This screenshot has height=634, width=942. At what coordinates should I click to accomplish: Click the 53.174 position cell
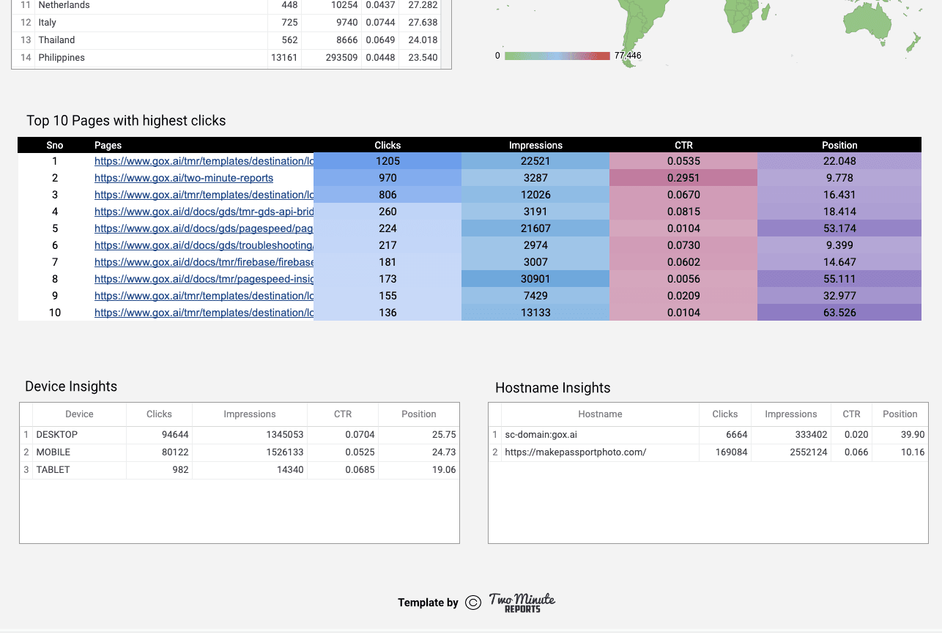[839, 228]
